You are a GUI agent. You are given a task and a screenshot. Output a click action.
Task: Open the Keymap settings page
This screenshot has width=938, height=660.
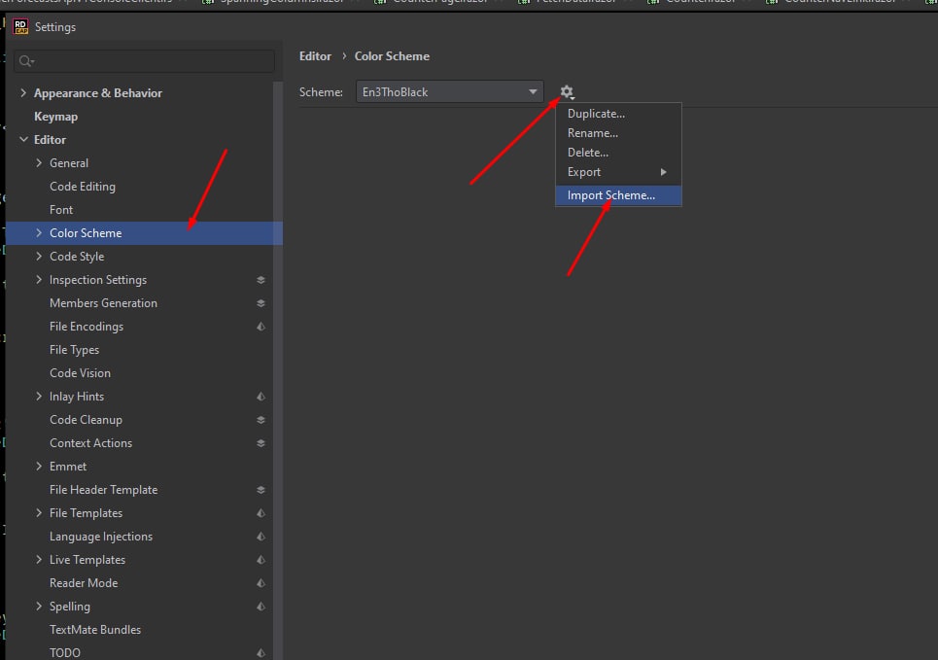click(x=55, y=117)
